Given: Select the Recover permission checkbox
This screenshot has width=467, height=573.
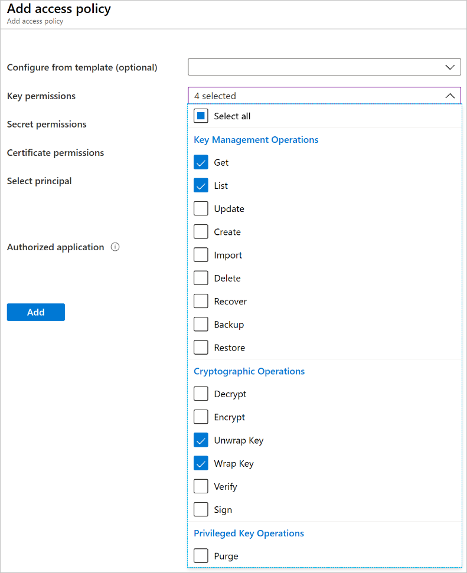Looking at the screenshot, I should pos(201,302).
